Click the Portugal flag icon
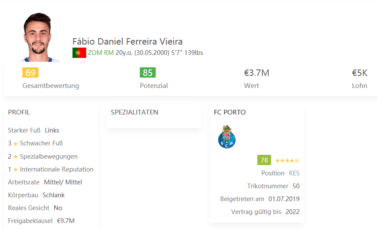377x229 pixels. [x=79, y=53]
